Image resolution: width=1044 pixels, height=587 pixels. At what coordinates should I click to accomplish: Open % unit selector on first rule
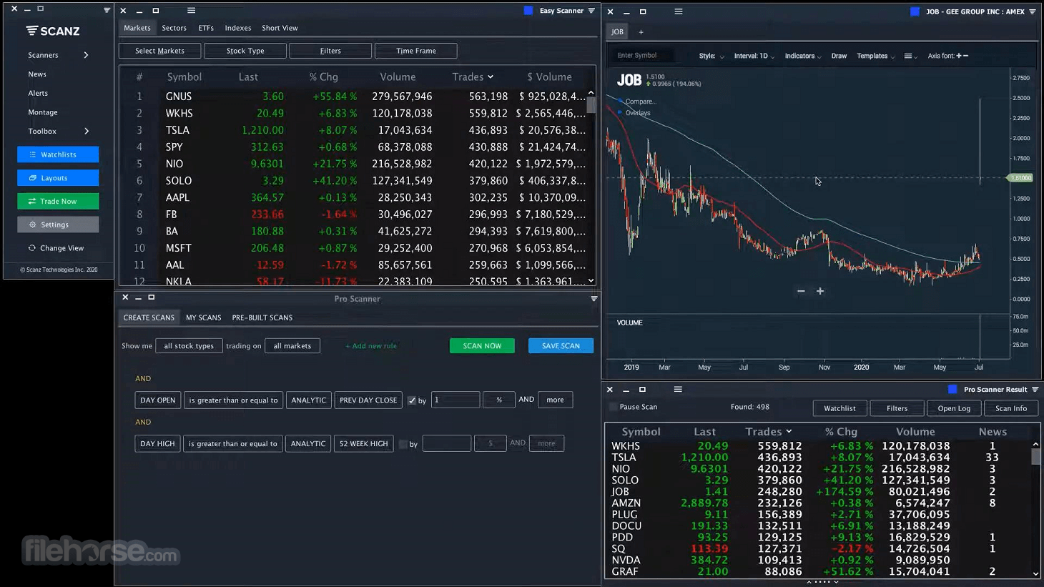click(499, 400)
